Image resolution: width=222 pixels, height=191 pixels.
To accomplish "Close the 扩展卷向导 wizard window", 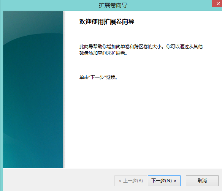I will point(217,3).
